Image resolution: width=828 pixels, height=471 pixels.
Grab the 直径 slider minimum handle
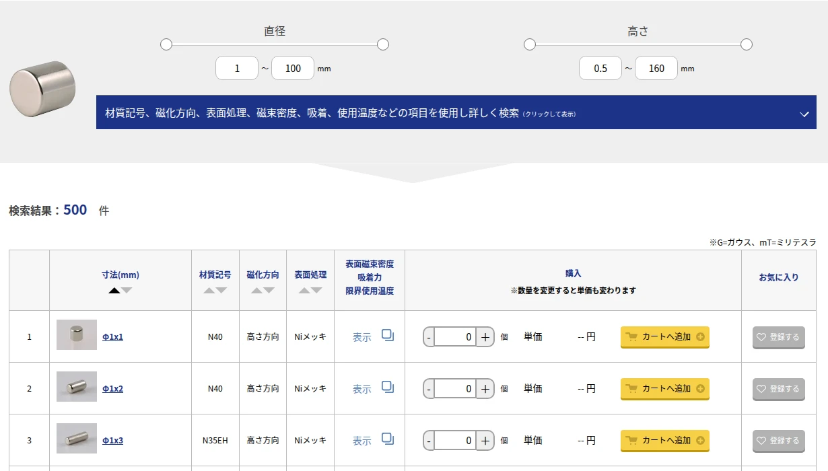pyautogui.click(x=166, y=44)
